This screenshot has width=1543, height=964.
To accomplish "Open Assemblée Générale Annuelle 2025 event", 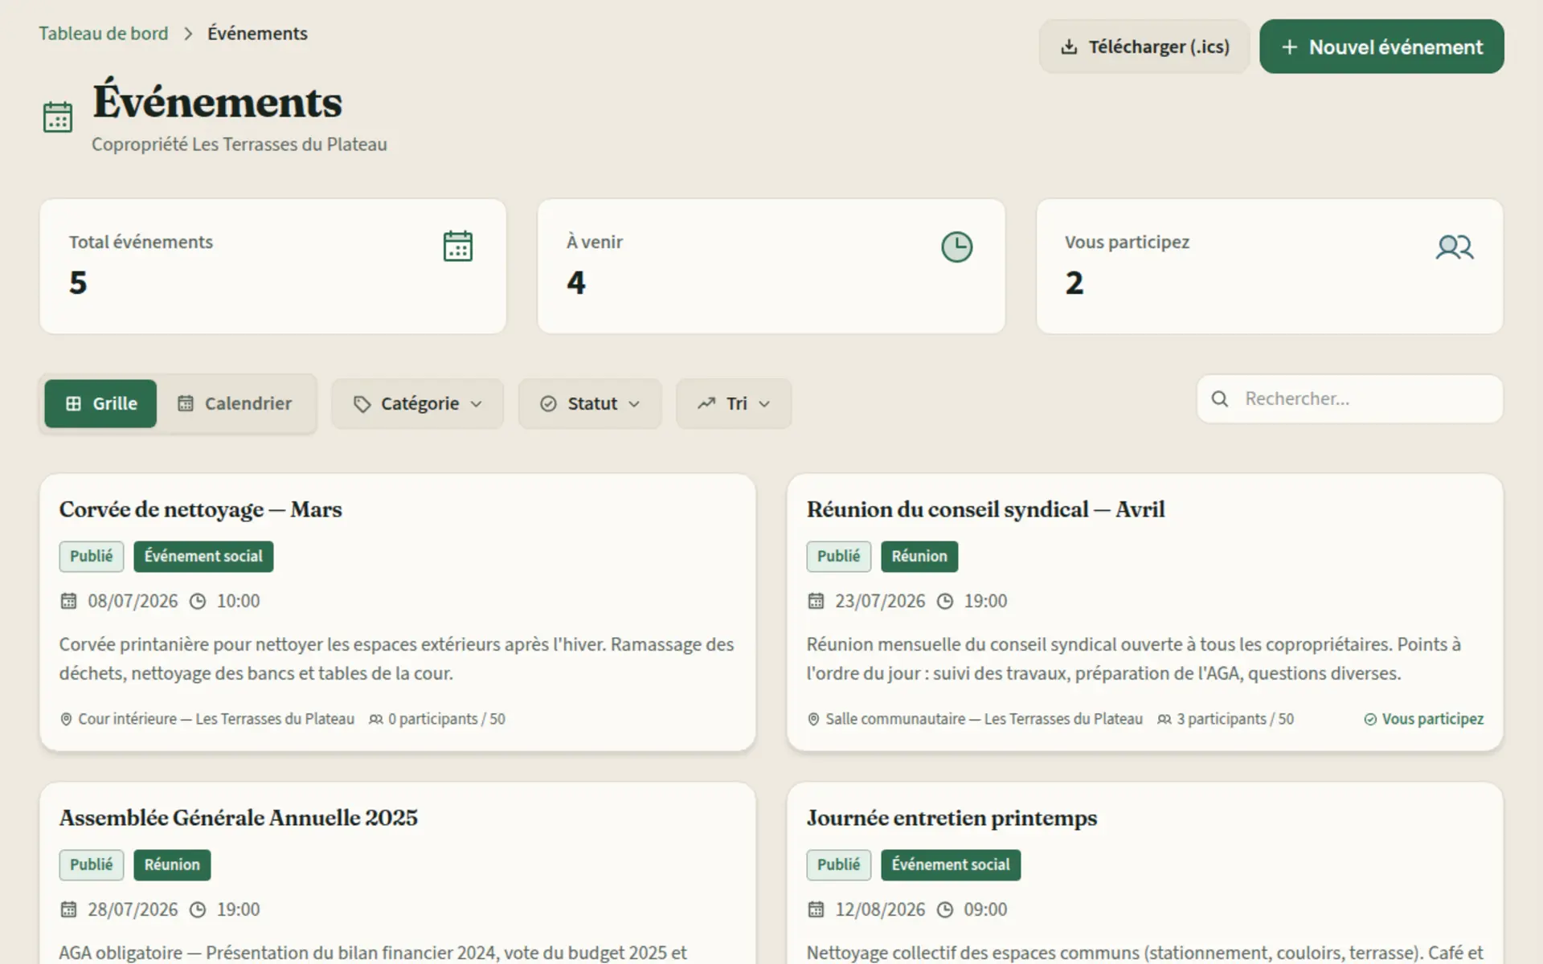I will click(x=238, y=818).
